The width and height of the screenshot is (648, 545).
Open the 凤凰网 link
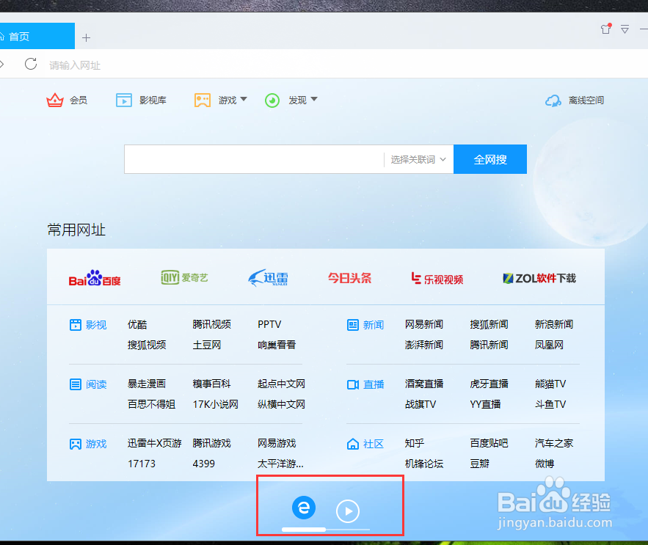[549, 345]
